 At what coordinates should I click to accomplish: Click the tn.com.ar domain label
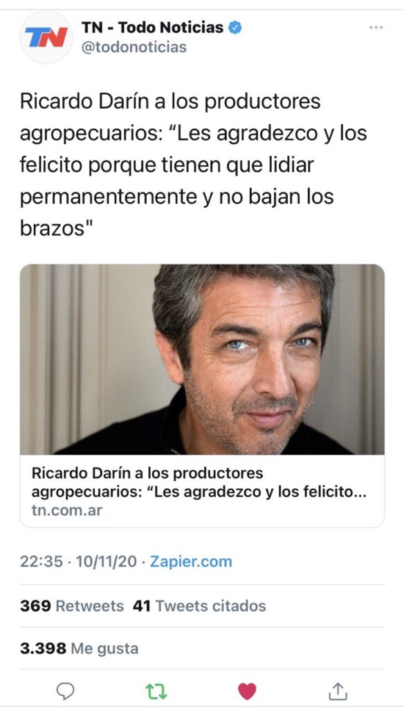point(67,510)
